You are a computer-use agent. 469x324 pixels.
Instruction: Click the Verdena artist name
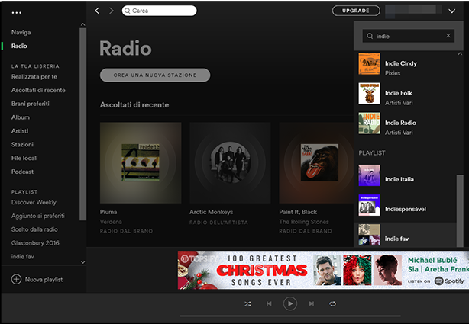(111, 222)
